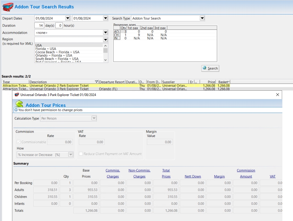Viewport: 293px width, 221px height.
Task: Open the Search Type dropdown
Action: [202, 18]
